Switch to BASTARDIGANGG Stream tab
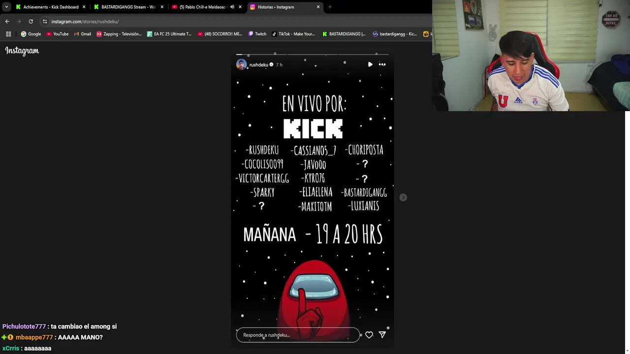This screenshot has height=354, width=630. point(128,7)
